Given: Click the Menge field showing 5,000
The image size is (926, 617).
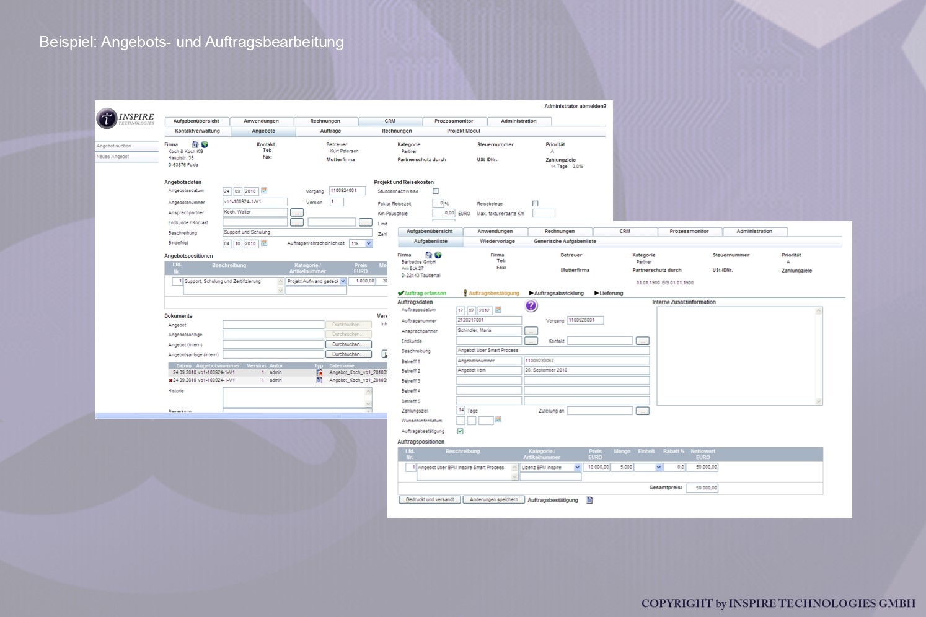Looking at the screenshot, I should pos(622,468).
